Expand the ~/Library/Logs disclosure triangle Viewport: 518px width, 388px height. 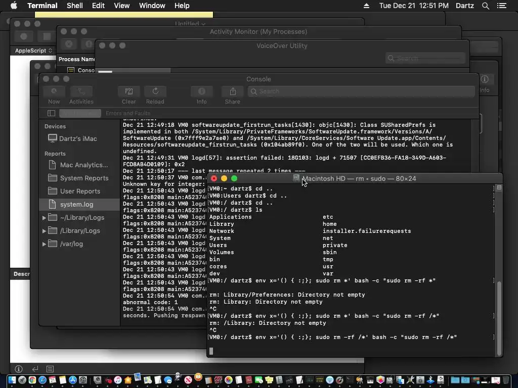click(44, 218)
